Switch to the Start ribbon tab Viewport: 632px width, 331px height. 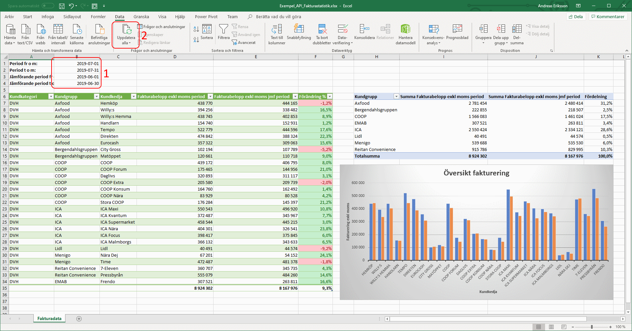(x=27, y=17)
